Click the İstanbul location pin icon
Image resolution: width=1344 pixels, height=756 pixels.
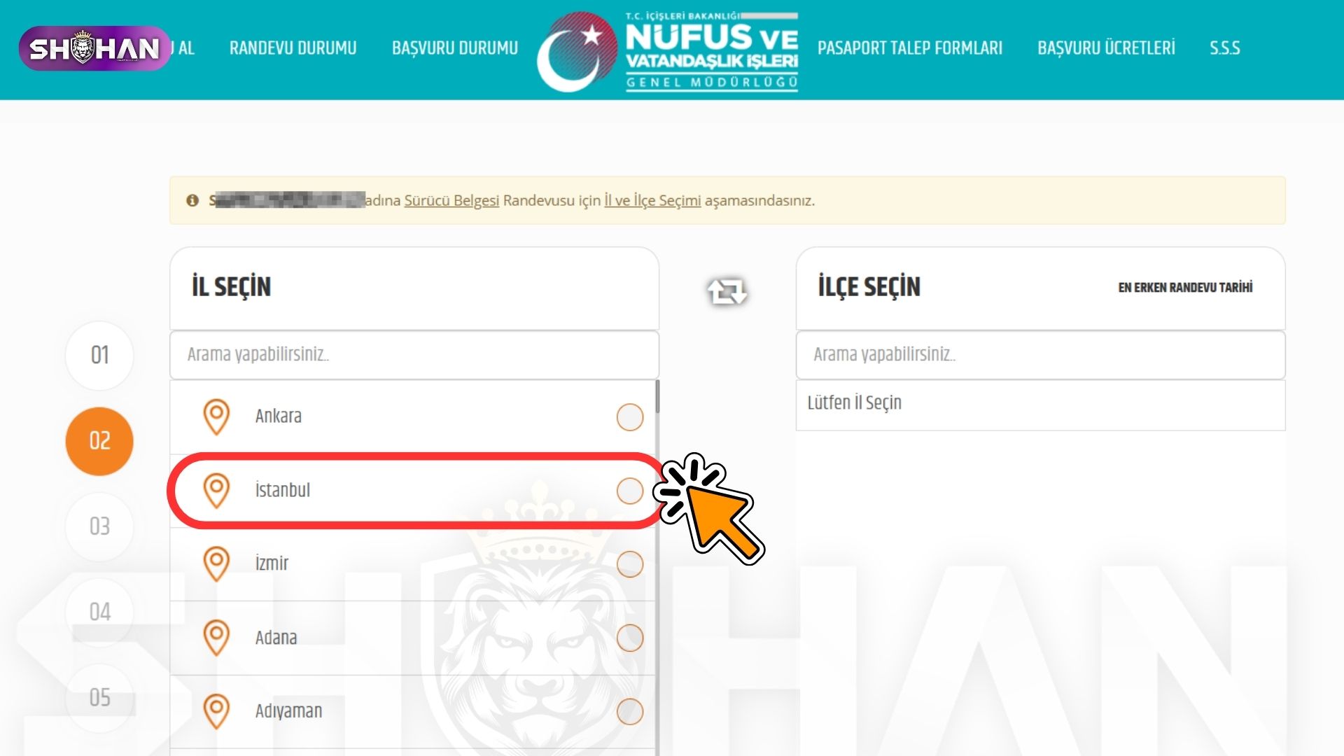(x=216, y=490)
